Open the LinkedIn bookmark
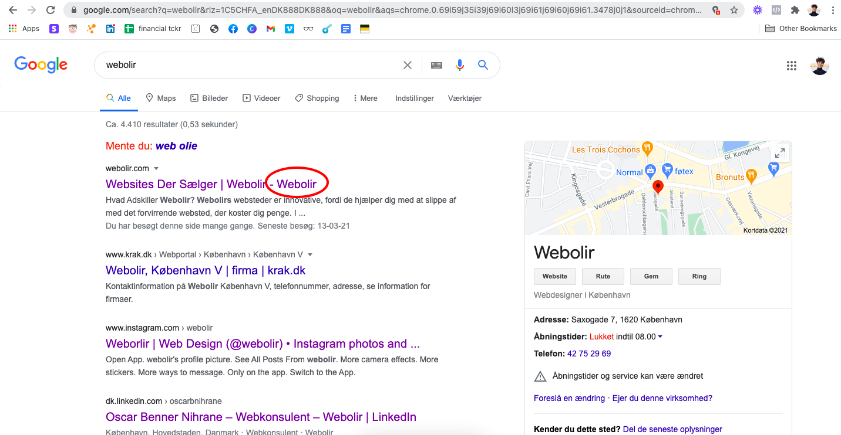The image size is (841, 435). 110,28
